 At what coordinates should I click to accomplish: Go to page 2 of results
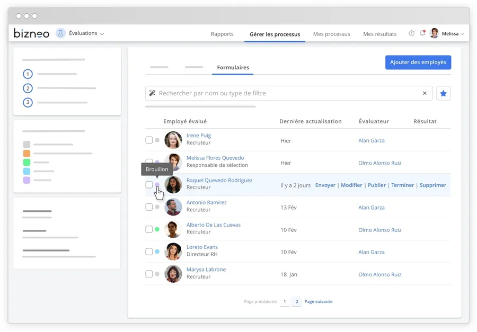(297, 302)
